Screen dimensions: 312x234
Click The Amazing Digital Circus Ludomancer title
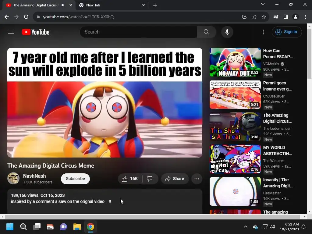(277, 118)
